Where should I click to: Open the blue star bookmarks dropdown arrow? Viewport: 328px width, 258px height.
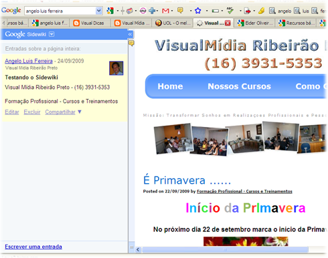pos(207,11)
